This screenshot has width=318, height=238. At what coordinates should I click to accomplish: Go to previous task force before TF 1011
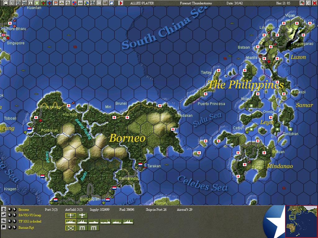[x=10, y=221]
